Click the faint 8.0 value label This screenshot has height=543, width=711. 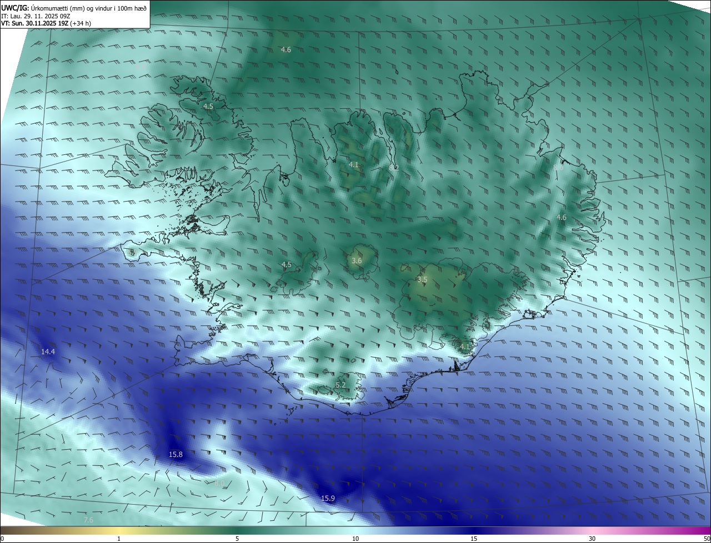(x=219, y=484)
